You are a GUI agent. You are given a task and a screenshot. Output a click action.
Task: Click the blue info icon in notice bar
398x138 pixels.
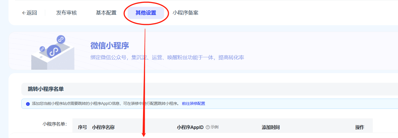(x=28, y=104)
